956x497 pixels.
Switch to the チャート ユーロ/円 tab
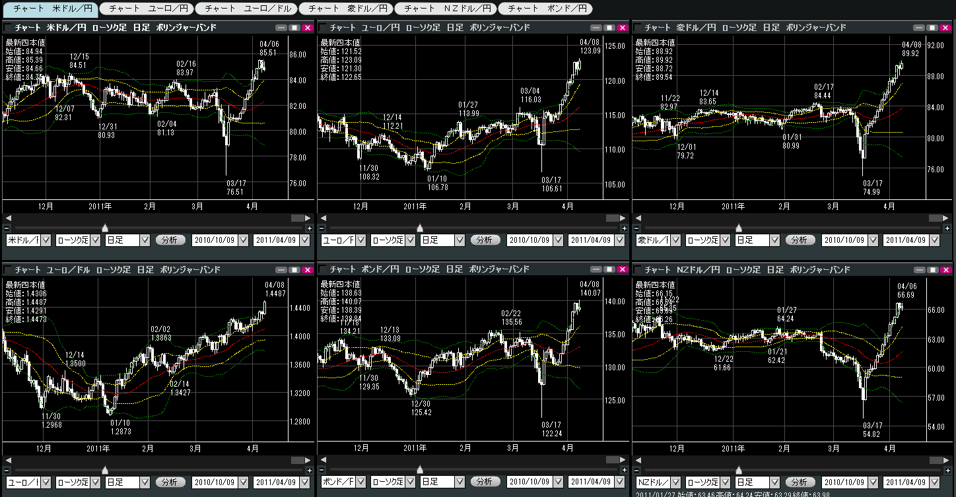tap(148, 9)
